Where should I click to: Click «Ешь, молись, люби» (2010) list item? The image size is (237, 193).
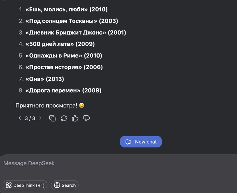[66, 10]
